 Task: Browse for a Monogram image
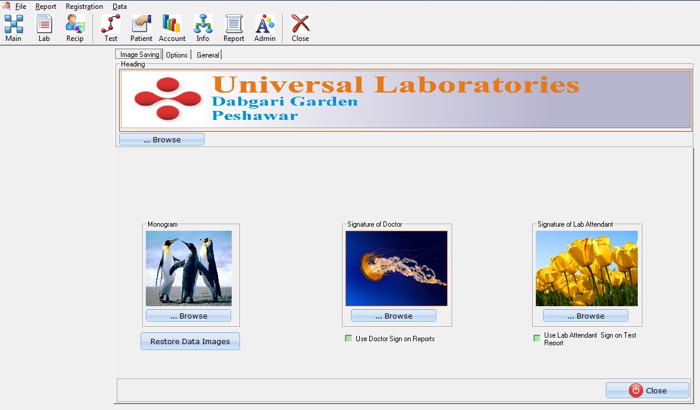tap(188, 316)
